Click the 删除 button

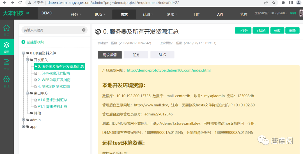pos(292,31)
